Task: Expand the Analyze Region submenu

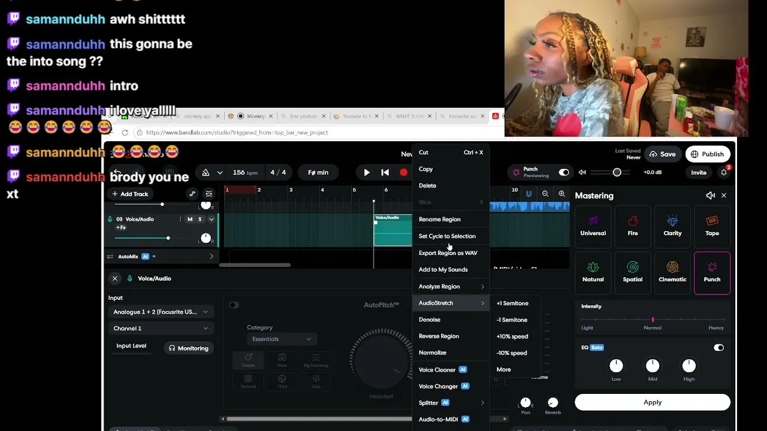Action: [451, 286]
